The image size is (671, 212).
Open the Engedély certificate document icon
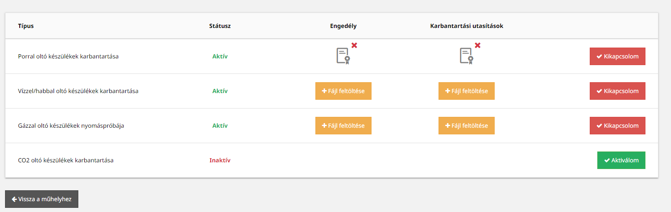click(343, 56)
